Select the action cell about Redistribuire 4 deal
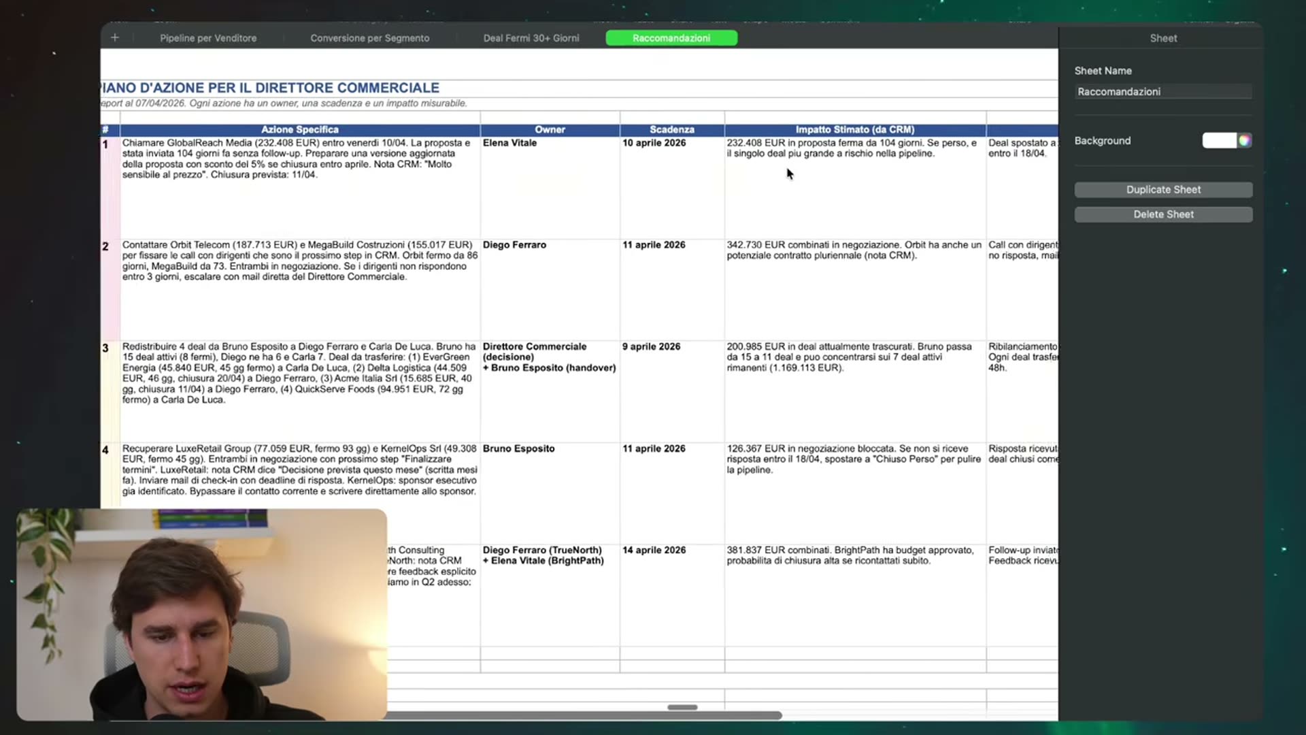1306x735 pixels. 300,392
